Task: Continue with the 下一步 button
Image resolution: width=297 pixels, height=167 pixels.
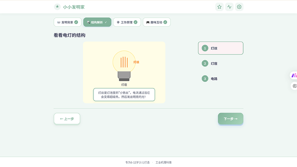Action: [231, 119]
